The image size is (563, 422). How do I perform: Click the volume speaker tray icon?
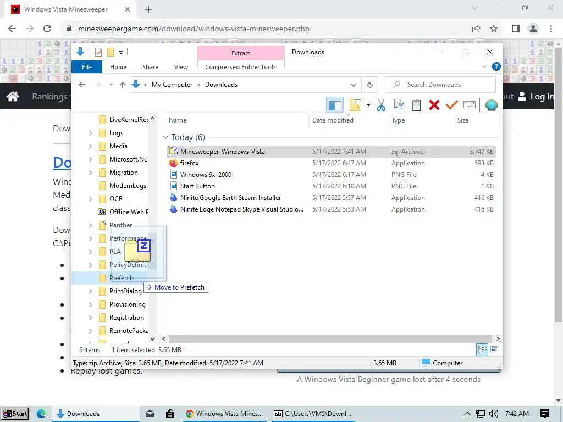(x=494, y=414)
